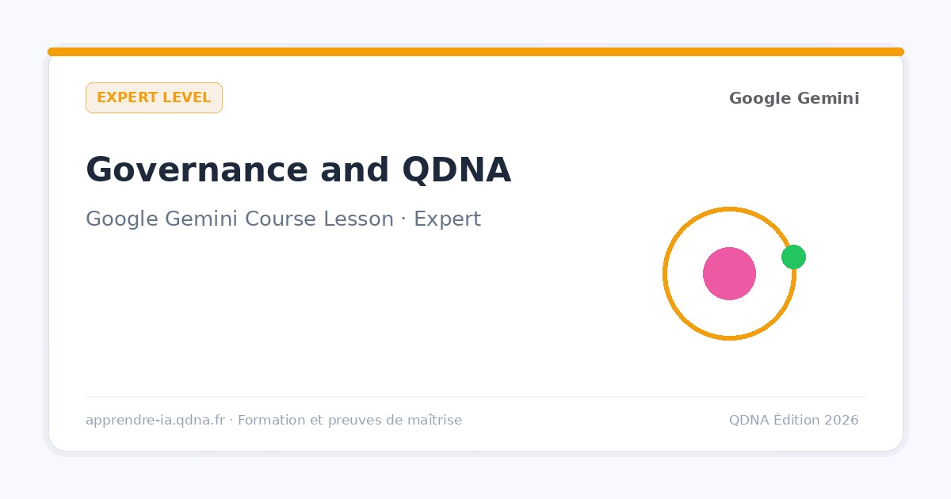Click the Google Gemini label at top right

pos(794,98)
